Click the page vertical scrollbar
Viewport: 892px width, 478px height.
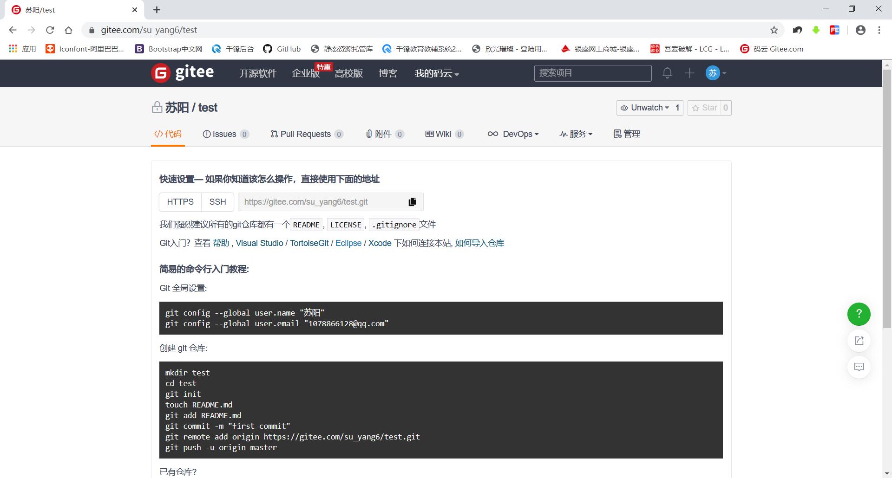pyautogui.click(x=887, y=200)
